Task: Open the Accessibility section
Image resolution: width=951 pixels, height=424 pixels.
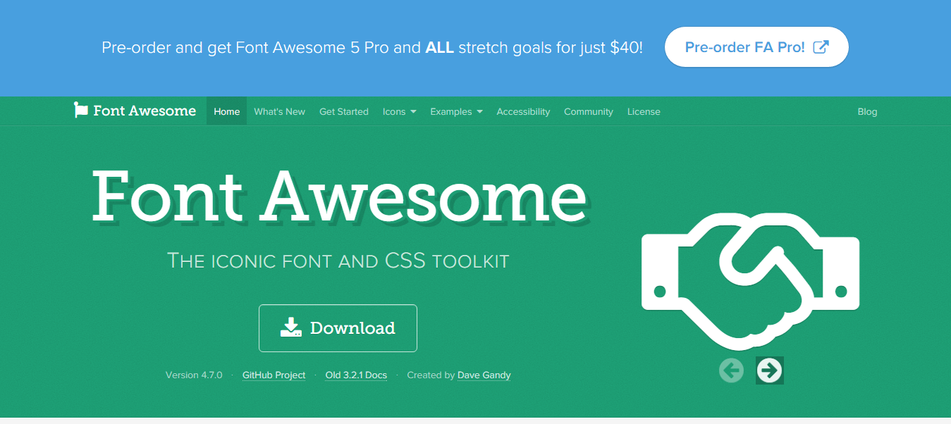Action: [x=523, y=111]
